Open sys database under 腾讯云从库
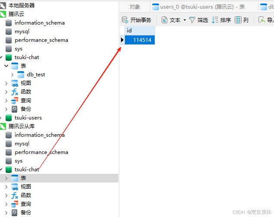 19,161
